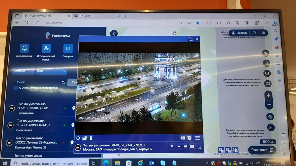Switch input language РУС in tray

point(258,163)
